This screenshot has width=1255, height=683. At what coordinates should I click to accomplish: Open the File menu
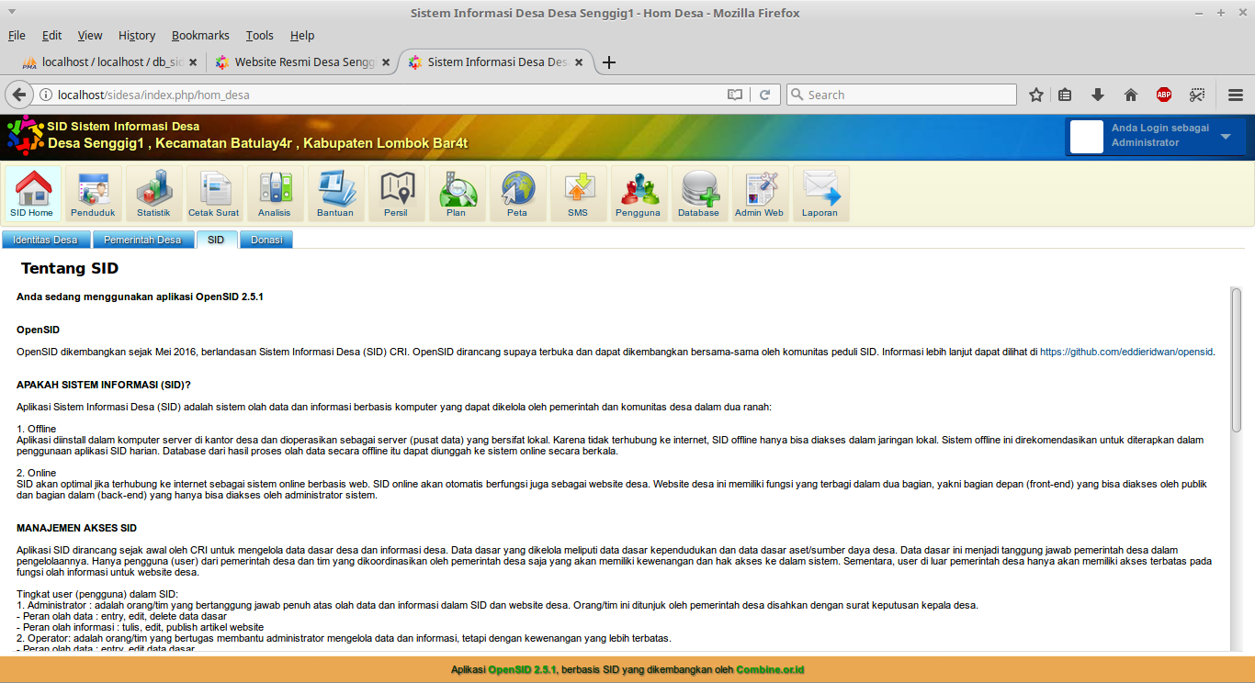pyautogui.click(x=17, y=35)
